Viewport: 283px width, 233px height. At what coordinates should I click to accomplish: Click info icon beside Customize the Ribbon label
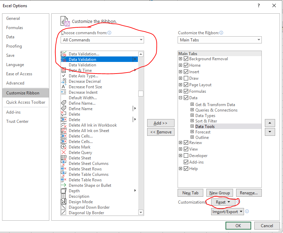[x=221, y=33]
